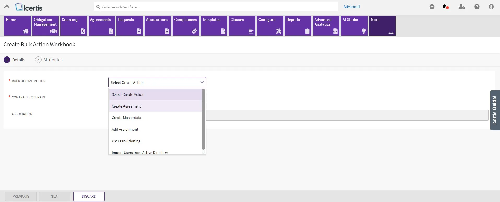Select the Create Masterdata option

pyautogui.click(x=156, y=118)
